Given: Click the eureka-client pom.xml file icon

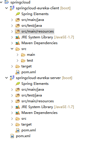Looking at the screenshot, I should pos(17,72).
